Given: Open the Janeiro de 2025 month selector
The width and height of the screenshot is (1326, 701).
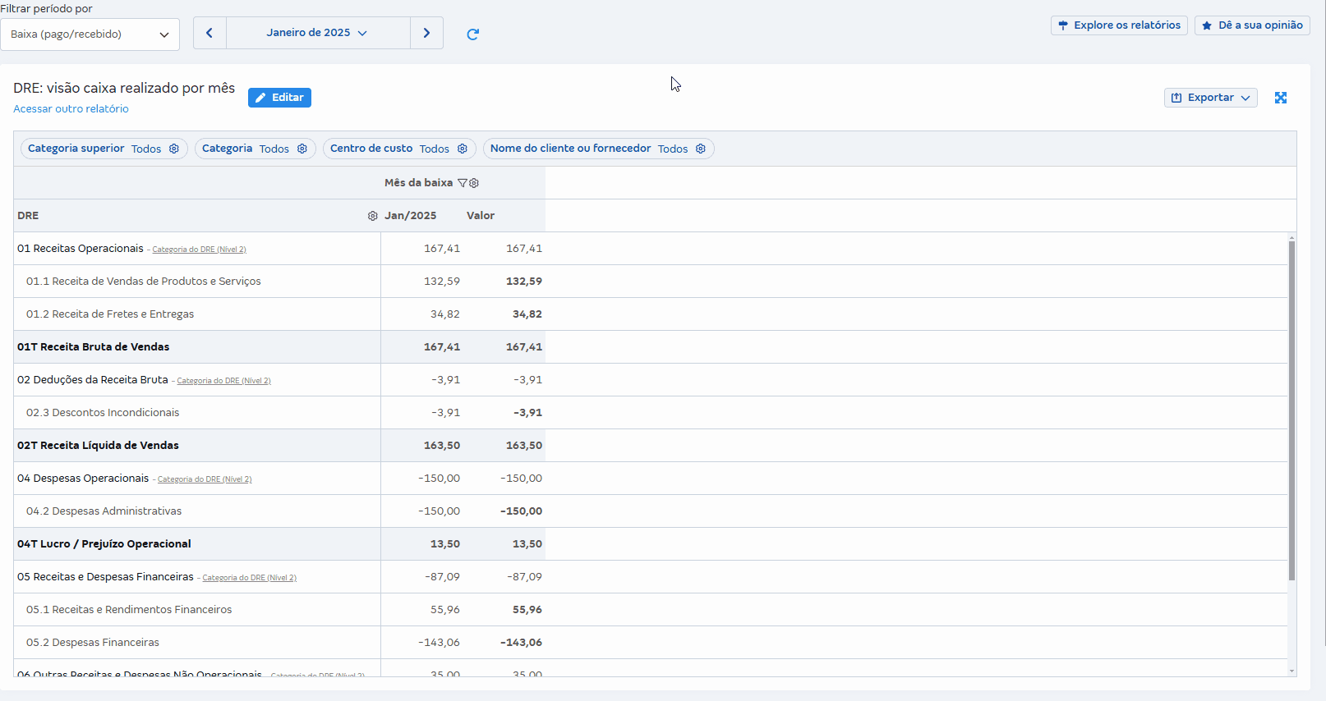Looking at the screenshot, I should [317, 33].
